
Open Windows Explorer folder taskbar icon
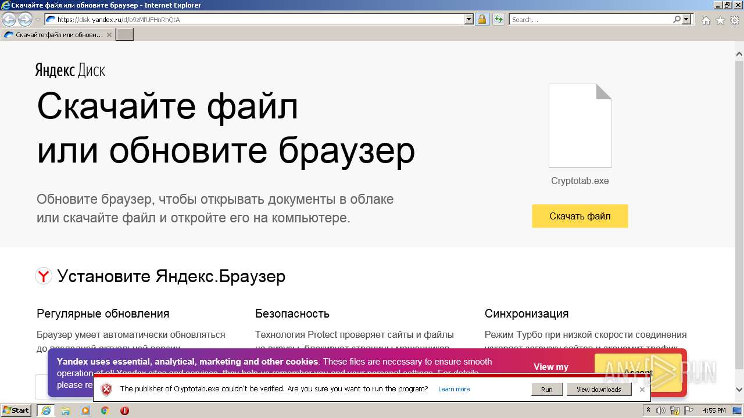[66, 410]
